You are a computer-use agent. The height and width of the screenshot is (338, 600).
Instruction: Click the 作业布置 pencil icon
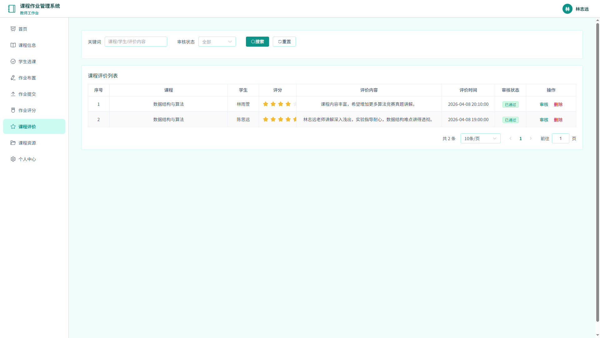pyautogui.click(x=13, y=78)
